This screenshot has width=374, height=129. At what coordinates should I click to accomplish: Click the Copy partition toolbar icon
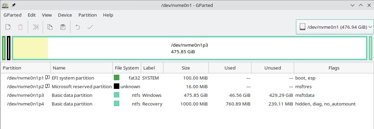[50, 27]
